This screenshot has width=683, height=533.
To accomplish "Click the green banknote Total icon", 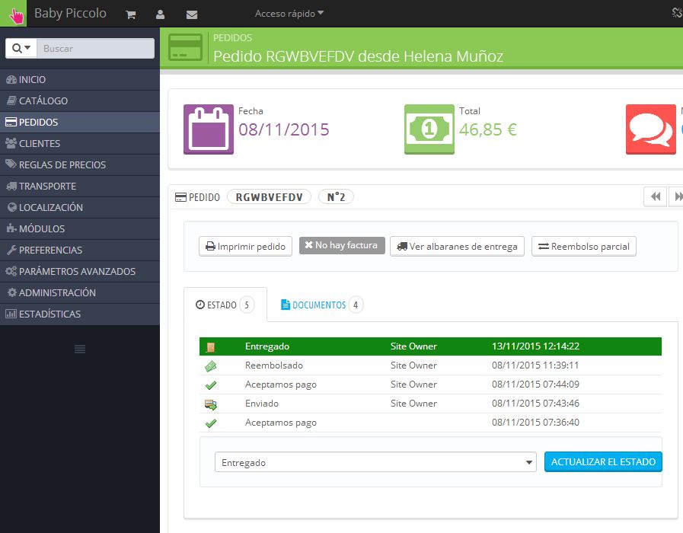I will point(429,129).
